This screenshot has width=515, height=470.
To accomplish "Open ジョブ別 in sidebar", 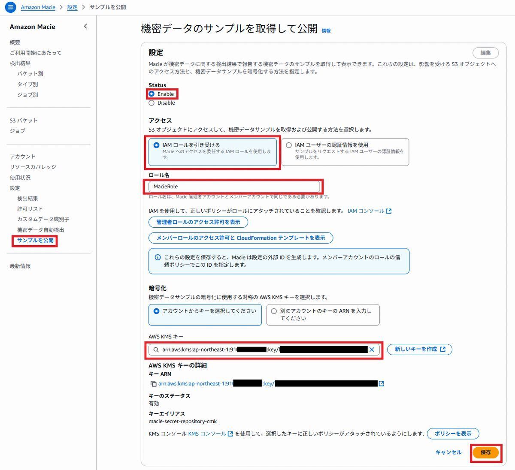I will (x=27, y=94).
